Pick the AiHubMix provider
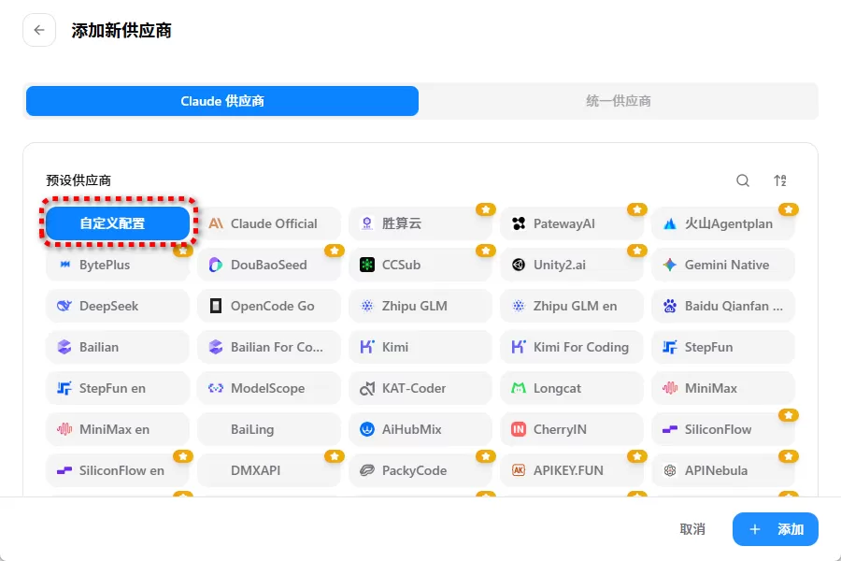Image resolution: width=841 pixels, height=561 pixels. [420, 429]
